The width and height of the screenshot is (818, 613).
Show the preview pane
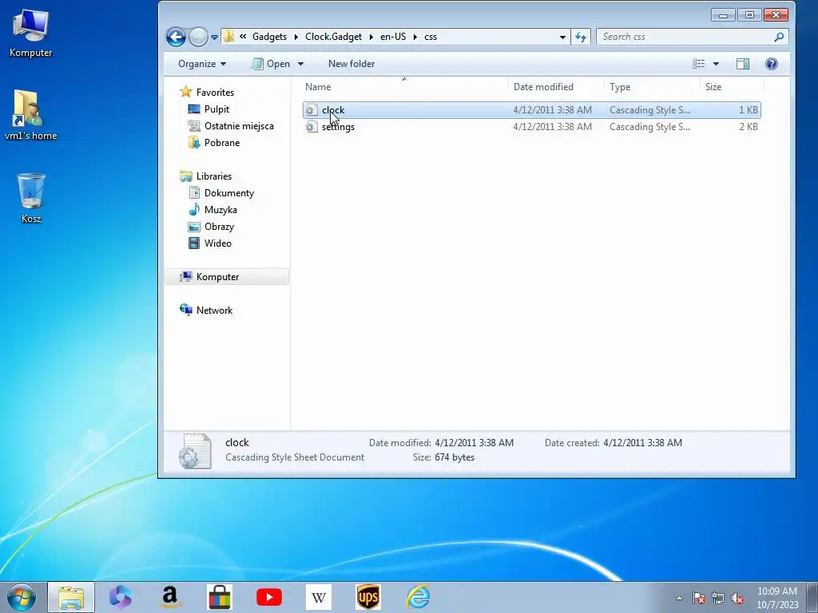(742, 64)
